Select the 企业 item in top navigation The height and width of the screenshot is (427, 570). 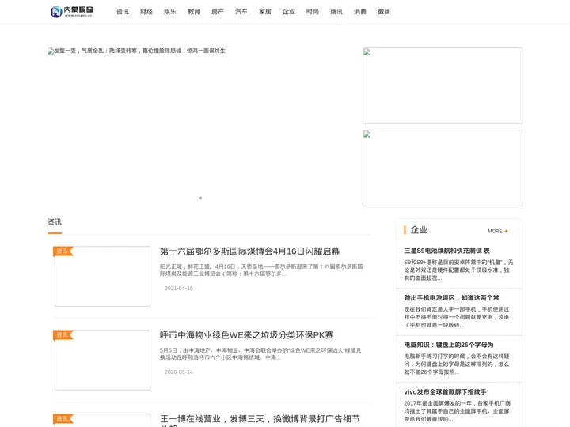(289, 12)
